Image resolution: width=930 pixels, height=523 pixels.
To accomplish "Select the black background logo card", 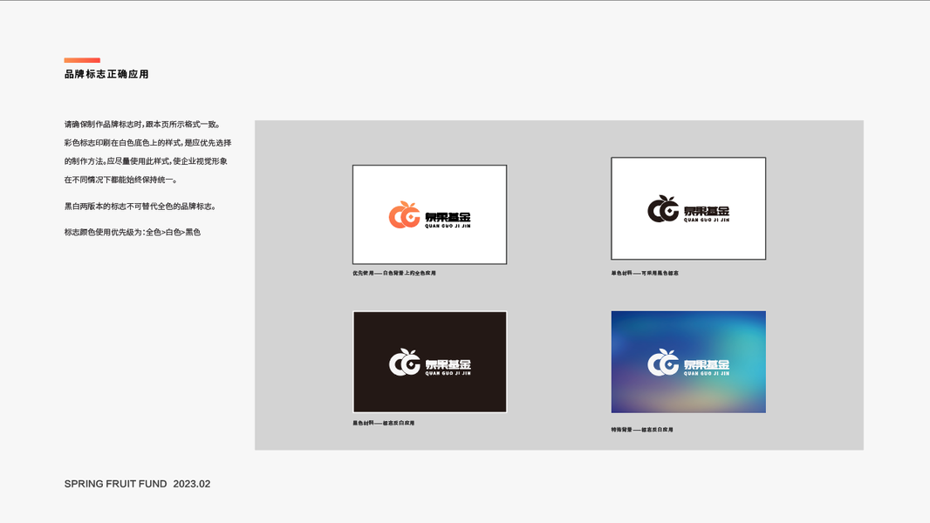I will pos(429,362).
